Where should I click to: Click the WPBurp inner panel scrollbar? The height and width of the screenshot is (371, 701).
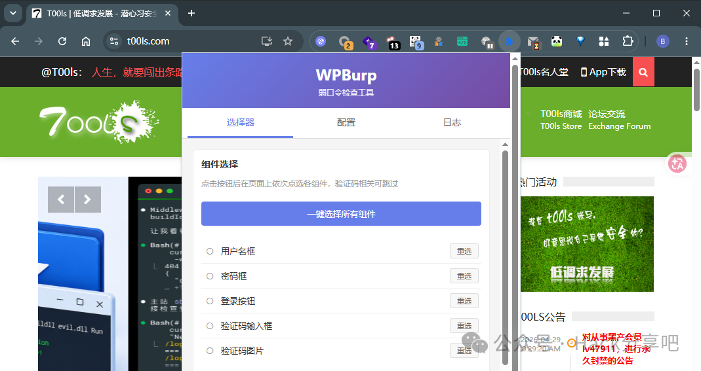click(505, 257)
